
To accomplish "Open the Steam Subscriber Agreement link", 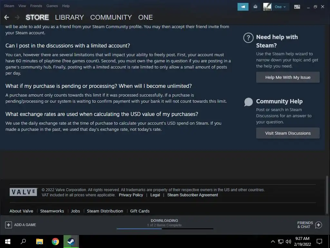I will [x=193, y=195].
